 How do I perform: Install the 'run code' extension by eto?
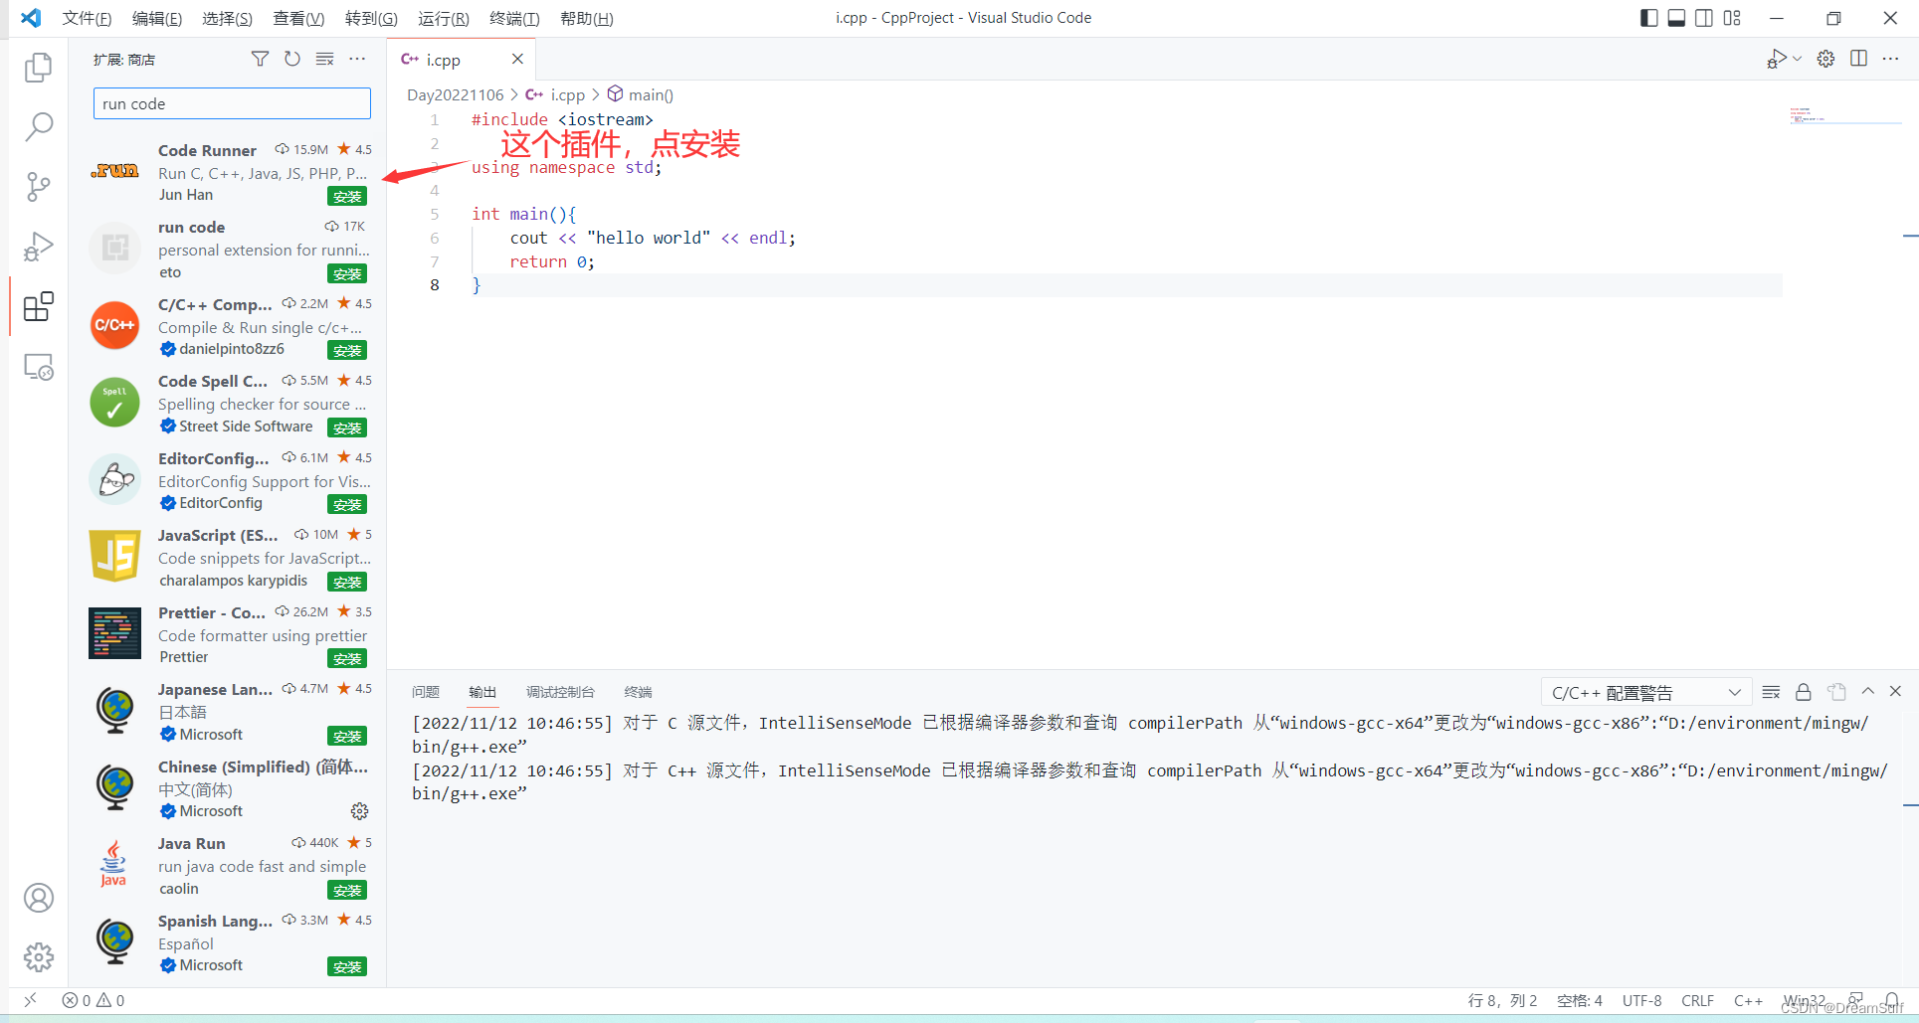pos(347,273)
